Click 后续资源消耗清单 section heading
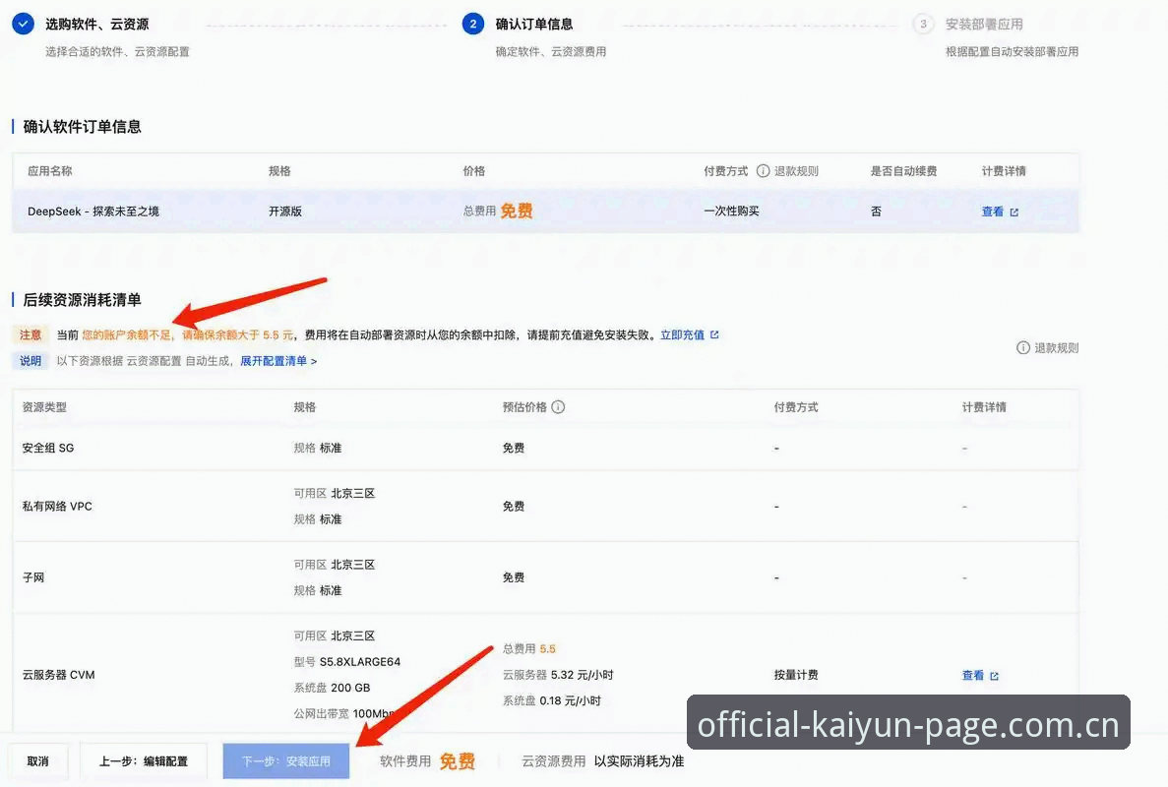The width and height of the screenshot is (1168, 787). [x=82, y=300]
